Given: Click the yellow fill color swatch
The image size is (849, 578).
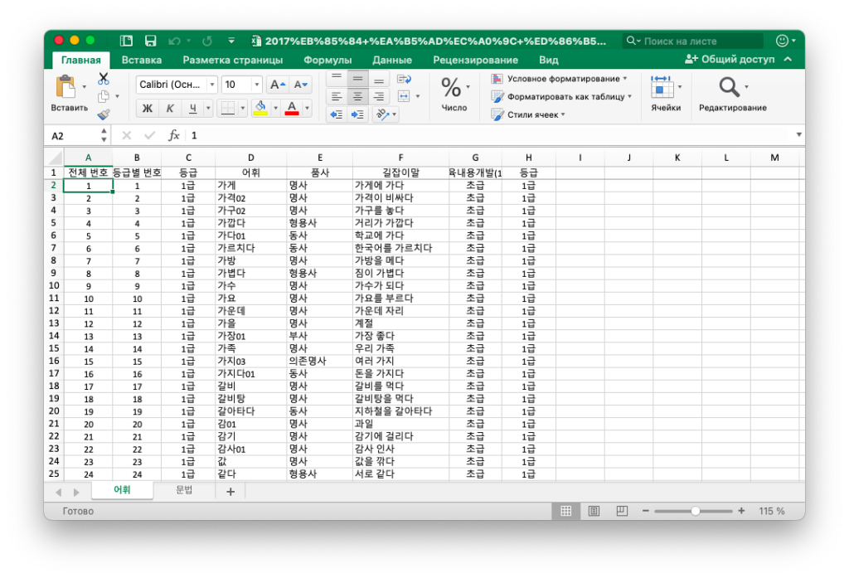Looking at the screenshot, I should [x=260, y=108].
